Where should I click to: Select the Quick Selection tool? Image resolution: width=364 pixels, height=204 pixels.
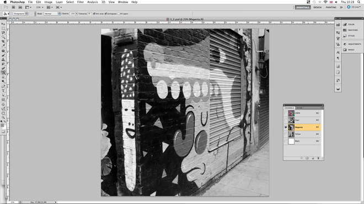pyautogui.click(x=3, y=37)
